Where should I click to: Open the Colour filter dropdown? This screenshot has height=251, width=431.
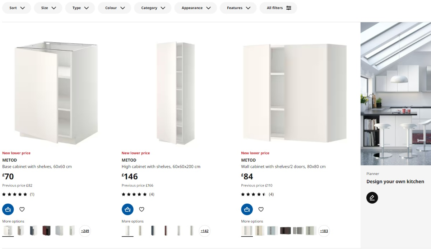[114, 8]
